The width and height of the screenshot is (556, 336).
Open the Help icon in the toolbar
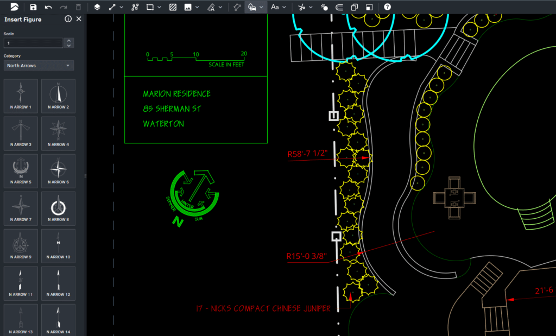pos(386,7)
